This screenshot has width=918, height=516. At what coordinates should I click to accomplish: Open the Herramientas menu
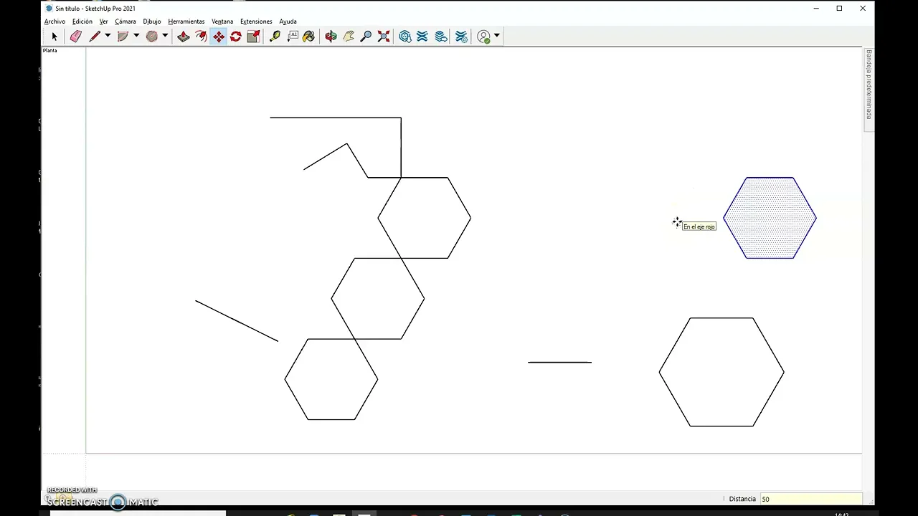click(186, 21)
